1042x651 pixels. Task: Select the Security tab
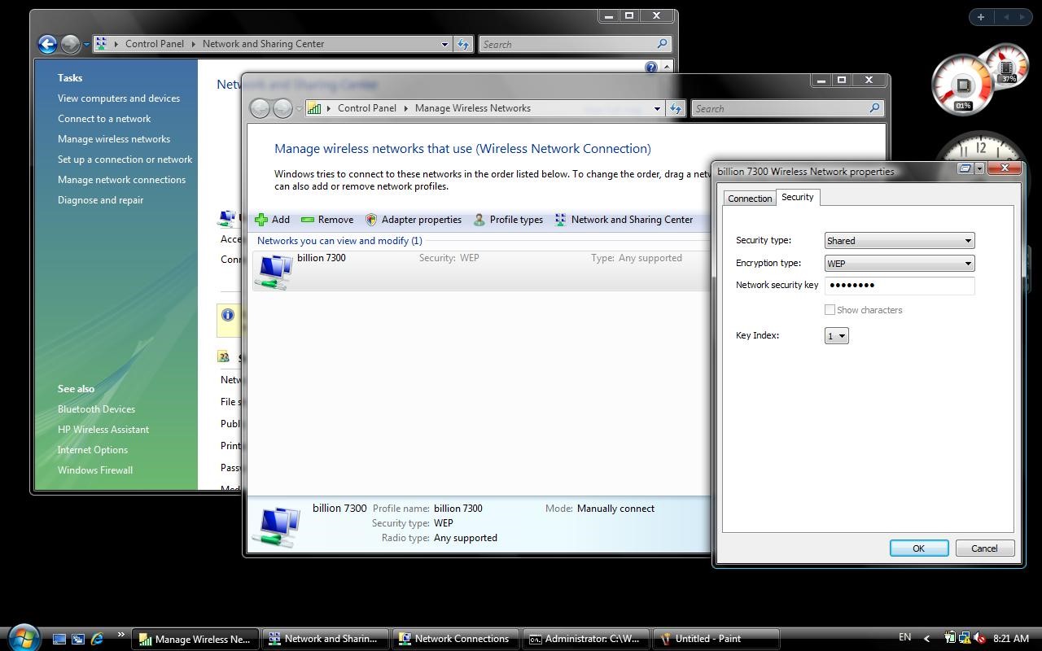(798, 198)
